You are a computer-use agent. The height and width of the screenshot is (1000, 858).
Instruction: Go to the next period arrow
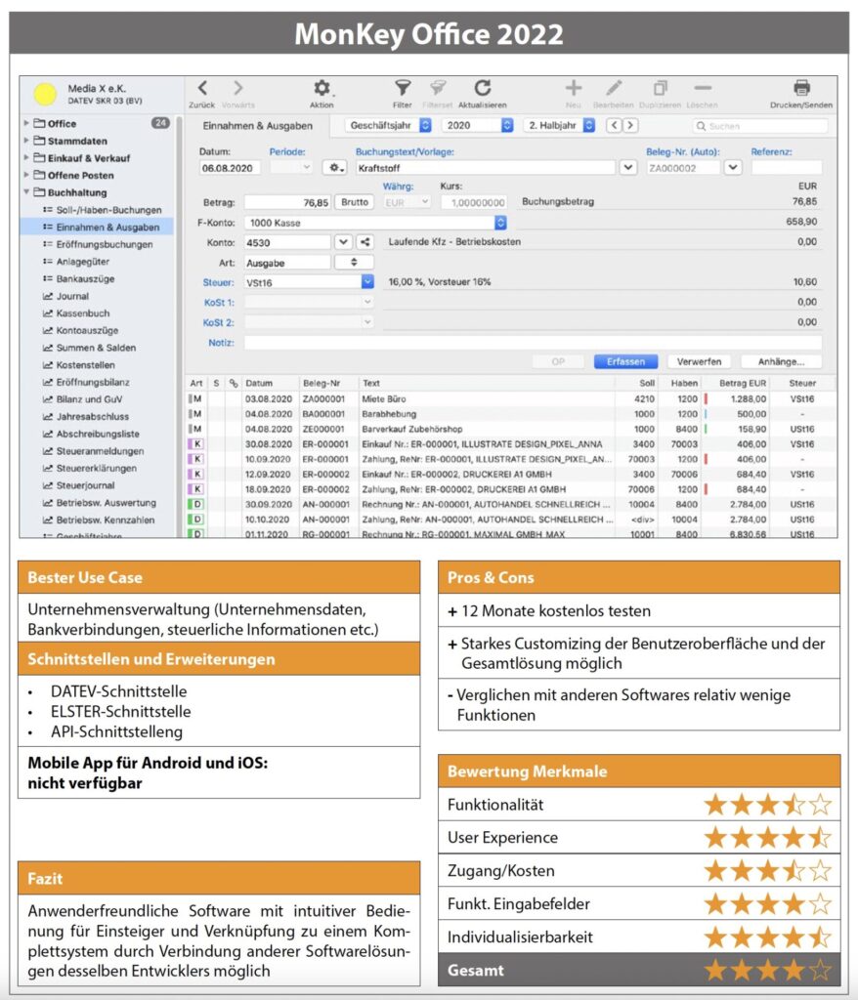click(630, 126)
